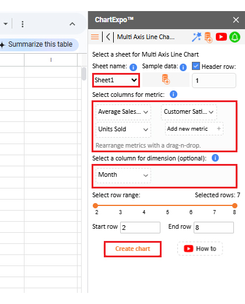
Task: Click the right row range slider handle
Action: (235, 205)
